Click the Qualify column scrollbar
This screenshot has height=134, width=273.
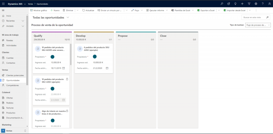(71, 54)
